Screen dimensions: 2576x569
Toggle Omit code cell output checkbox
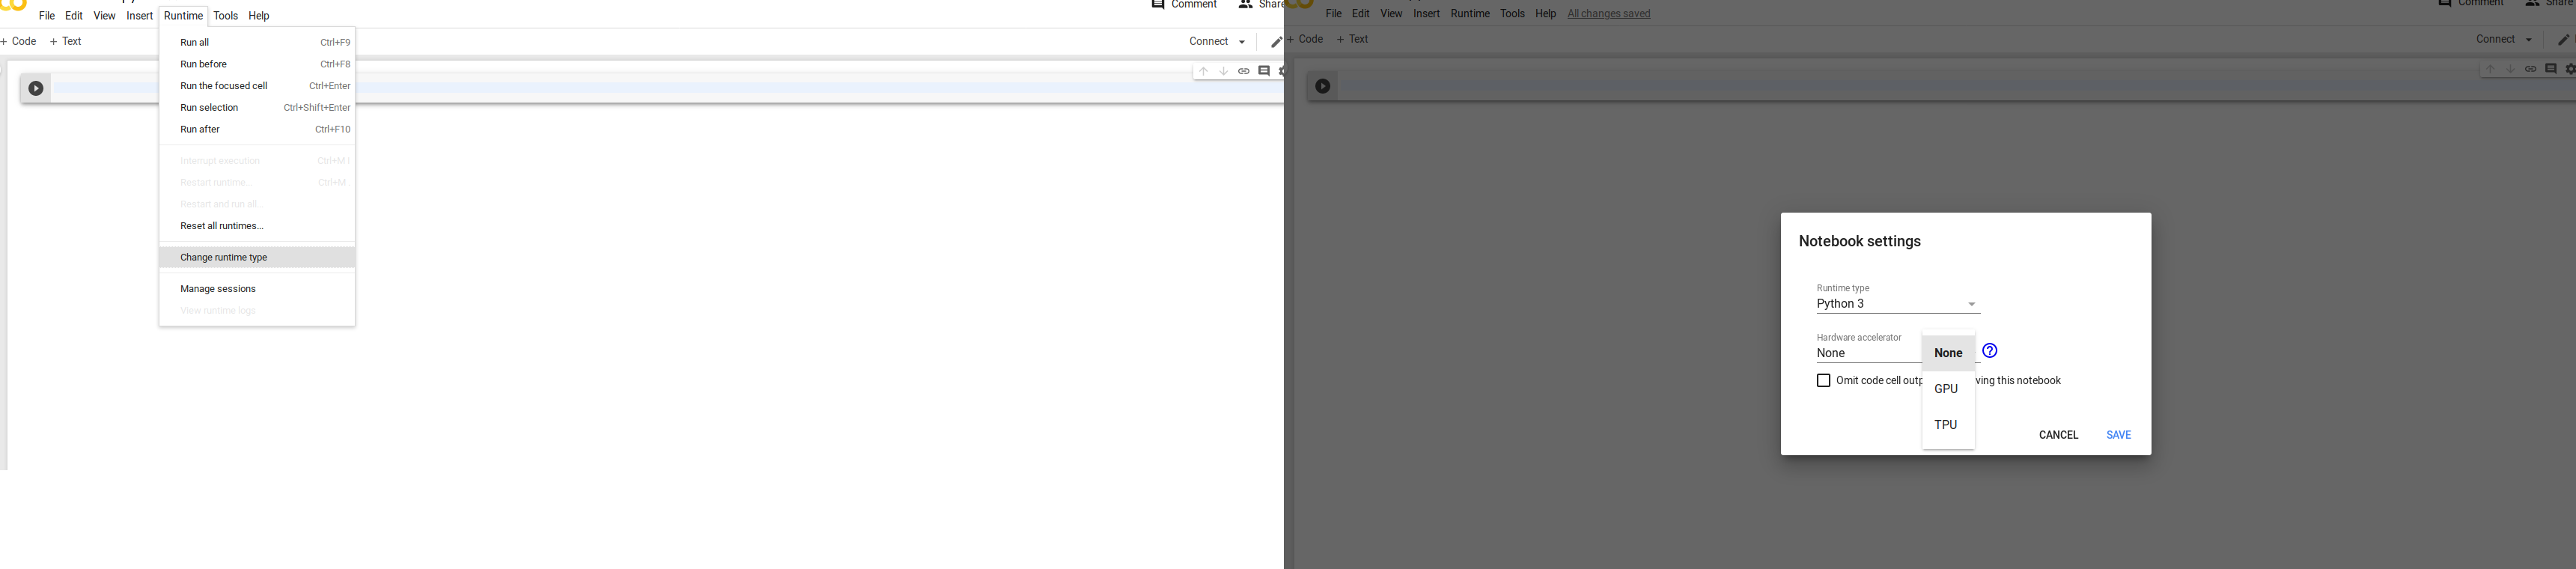click(x=1823, y=381)
